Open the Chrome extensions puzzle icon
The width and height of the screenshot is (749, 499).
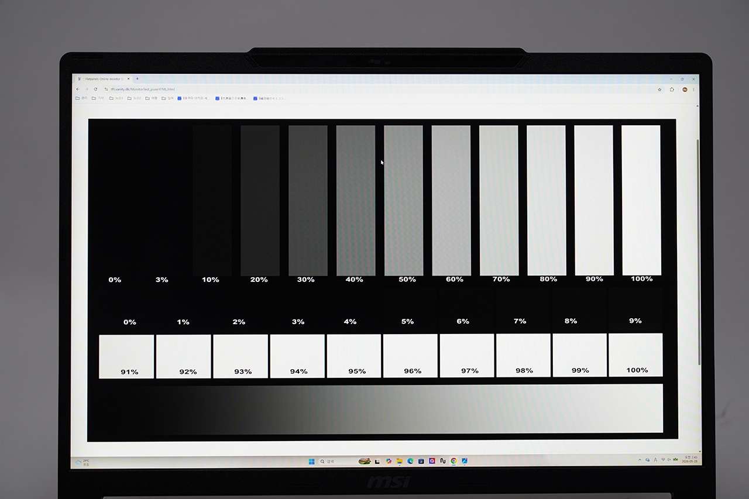tap(672, 90)
